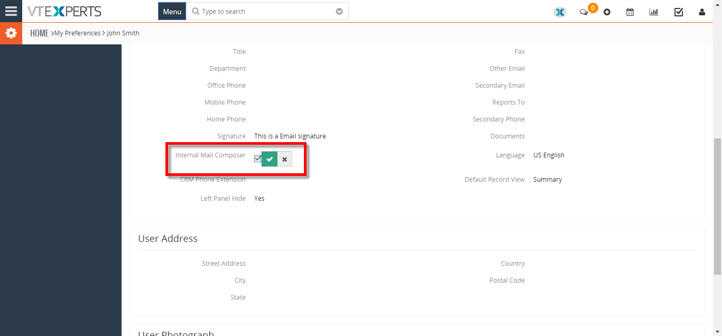Image resolution: width=722 pixels, height=336 pixels.
Task: Click the signature text 'This is a Email signature'
Action: [290, 136]
